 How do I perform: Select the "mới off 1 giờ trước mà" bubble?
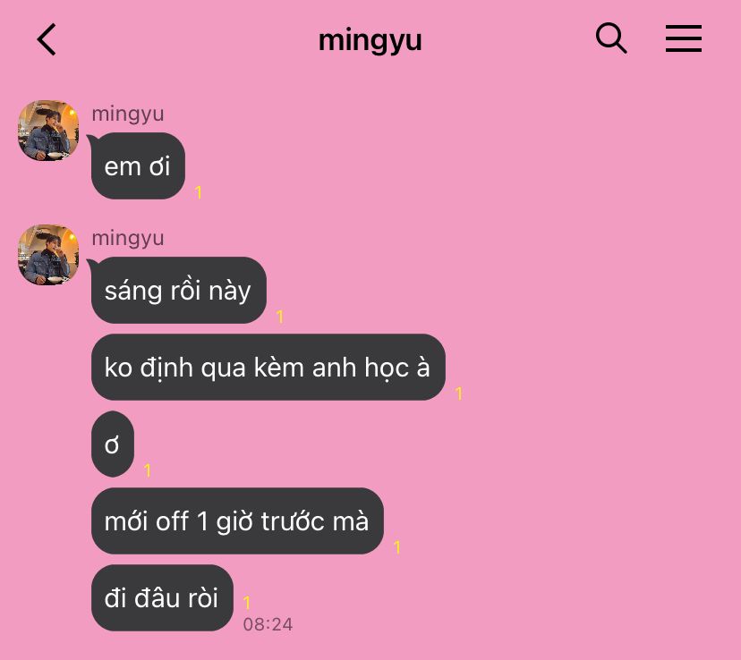click(237, 520)
